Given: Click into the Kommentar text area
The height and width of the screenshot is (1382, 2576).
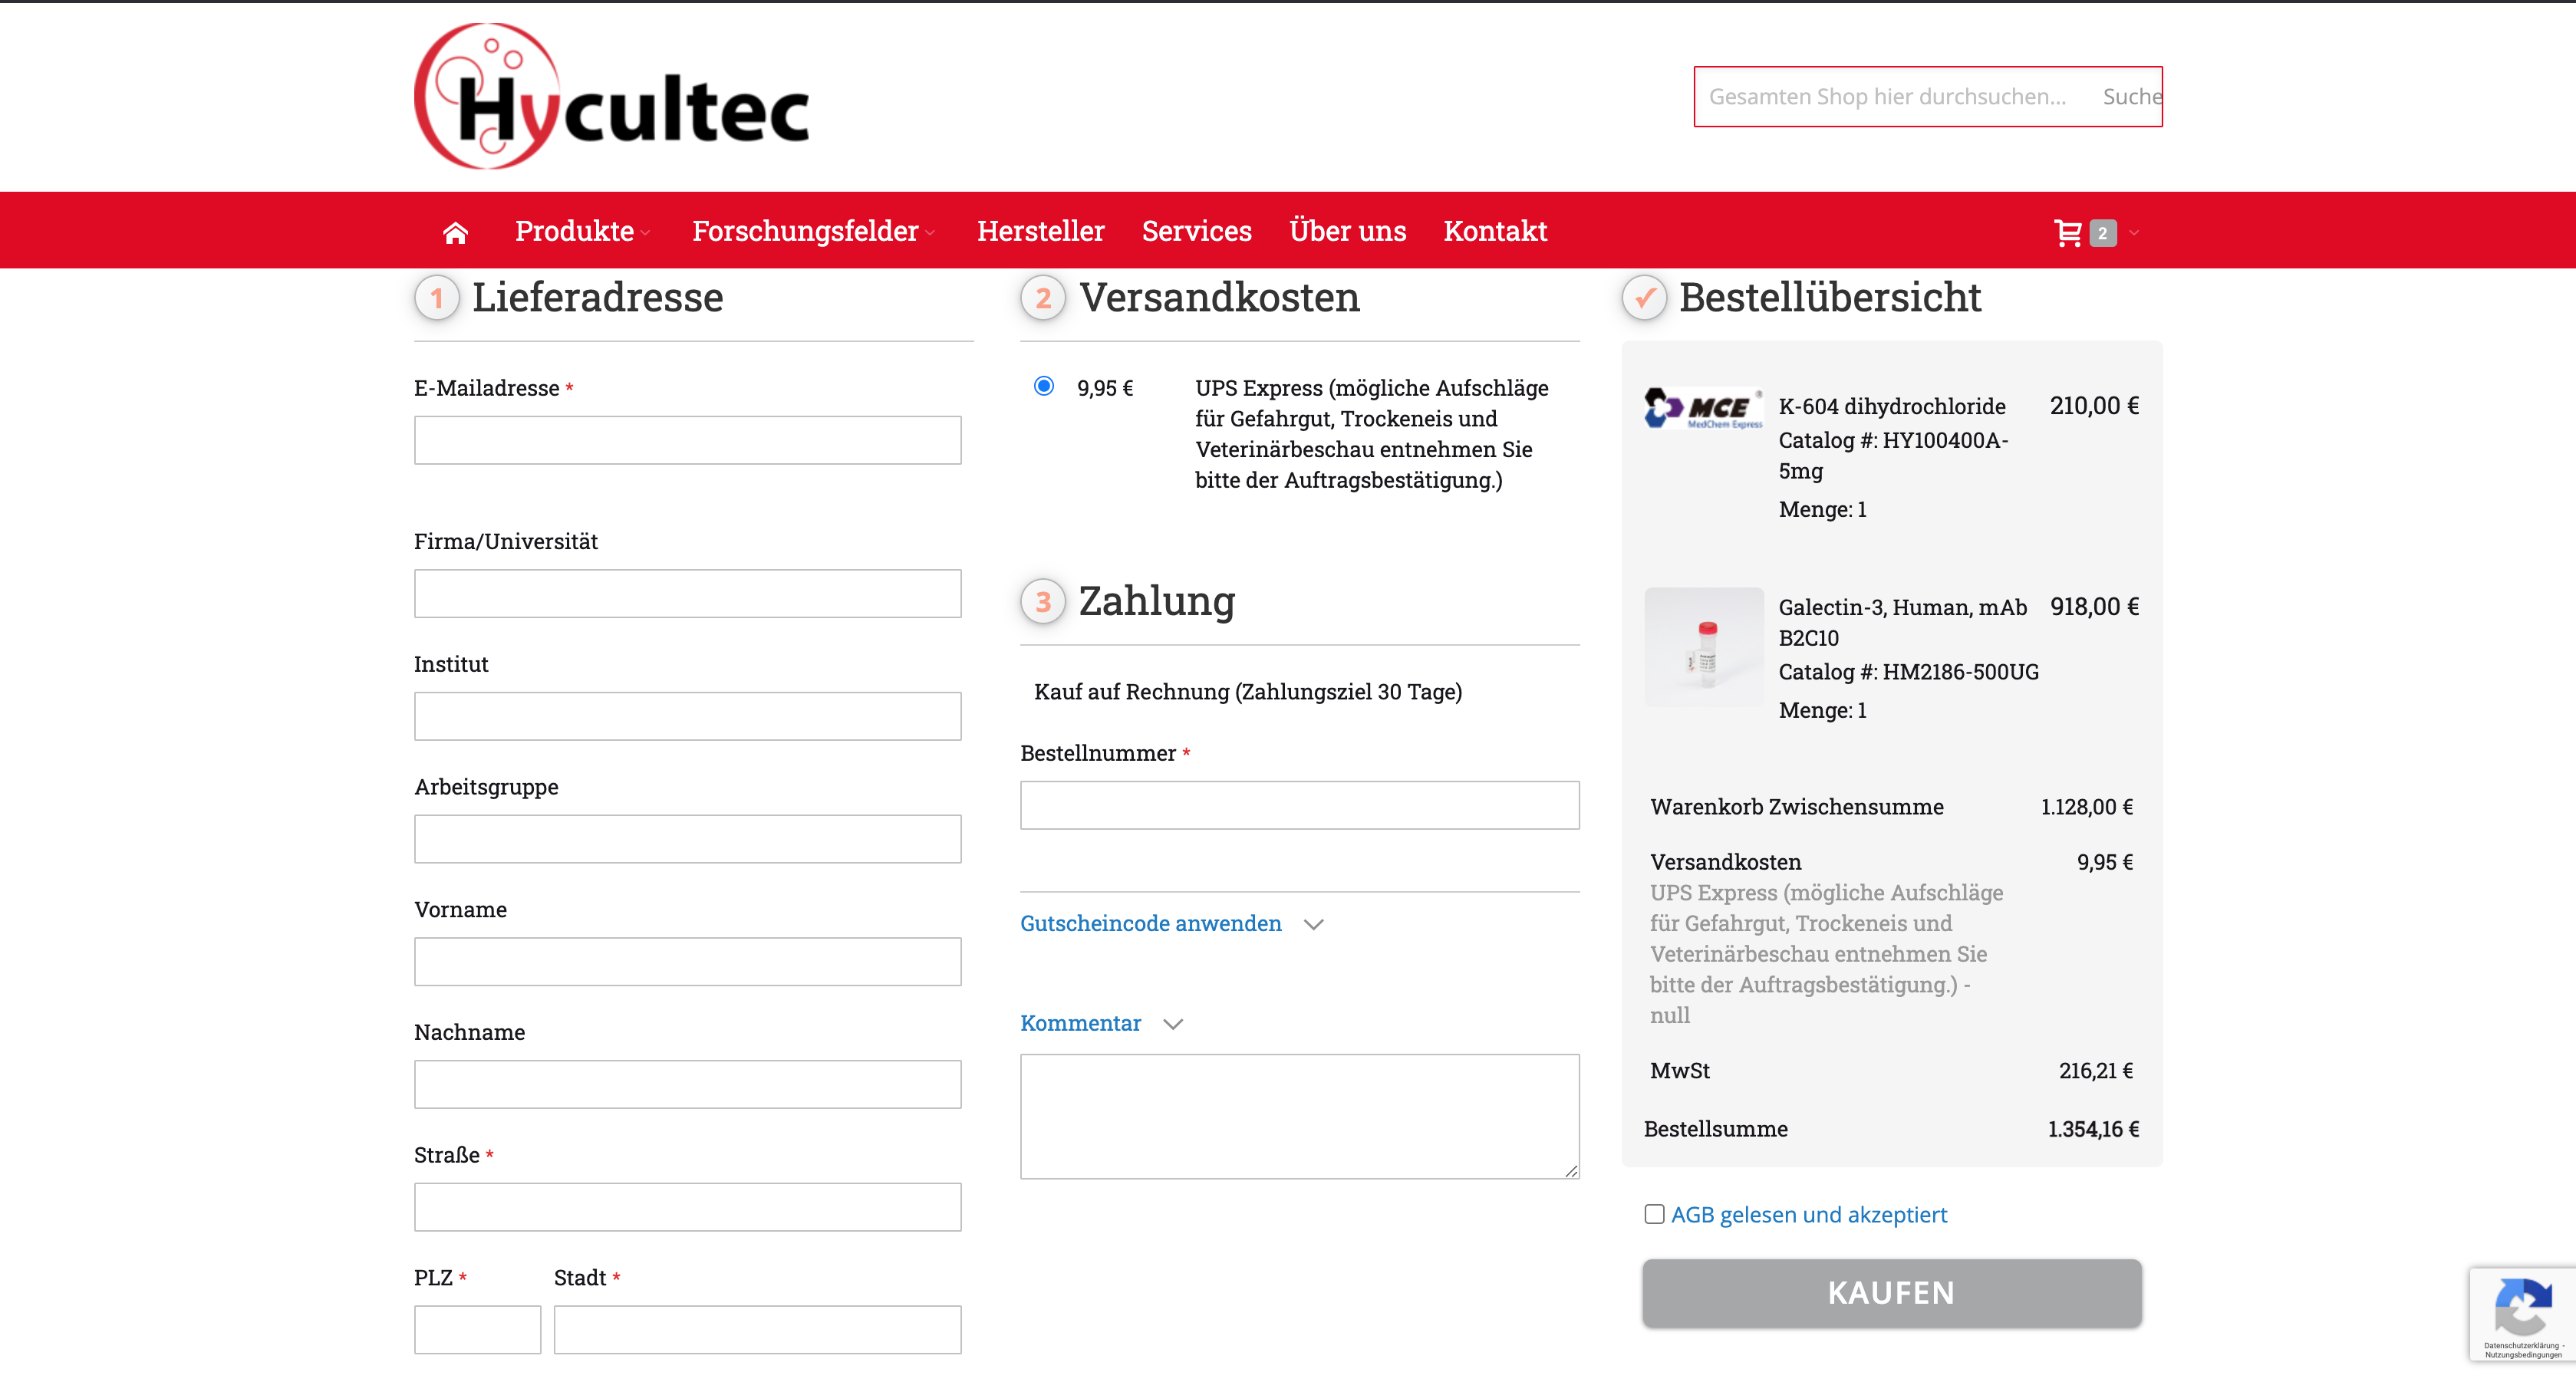Looking at the screenshot, I should [x=1299, y=1116].
